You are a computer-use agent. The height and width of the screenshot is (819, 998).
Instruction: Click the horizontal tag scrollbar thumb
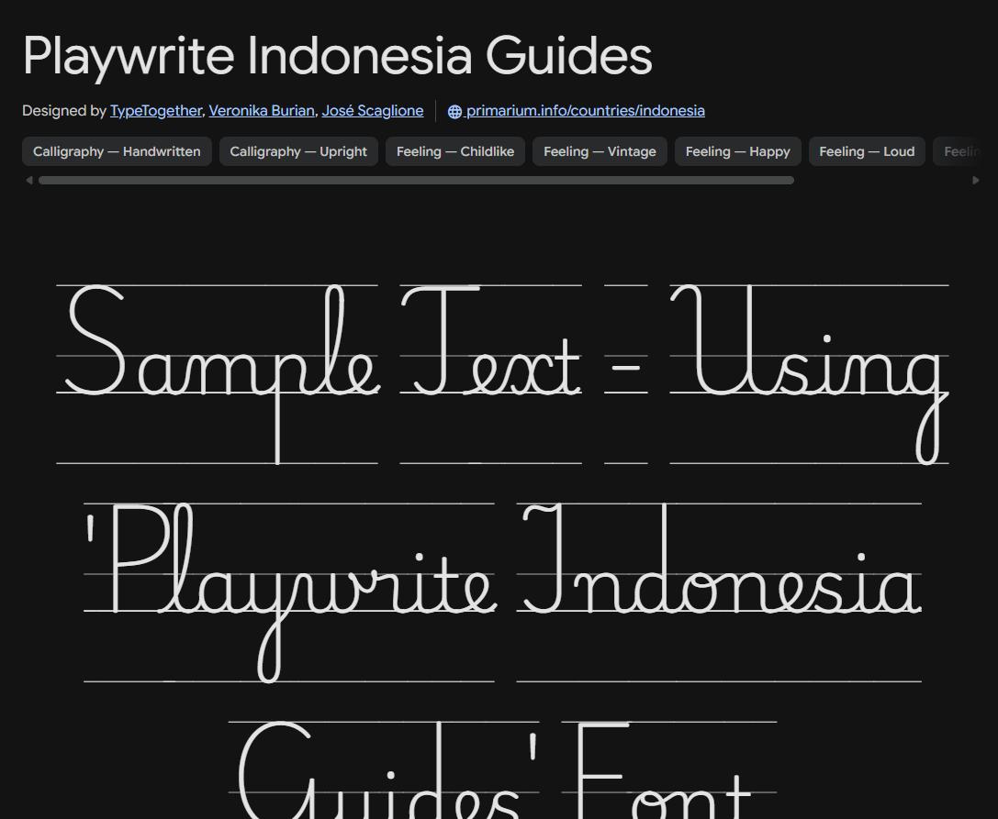pyautogui.click(x=416, y=181)
